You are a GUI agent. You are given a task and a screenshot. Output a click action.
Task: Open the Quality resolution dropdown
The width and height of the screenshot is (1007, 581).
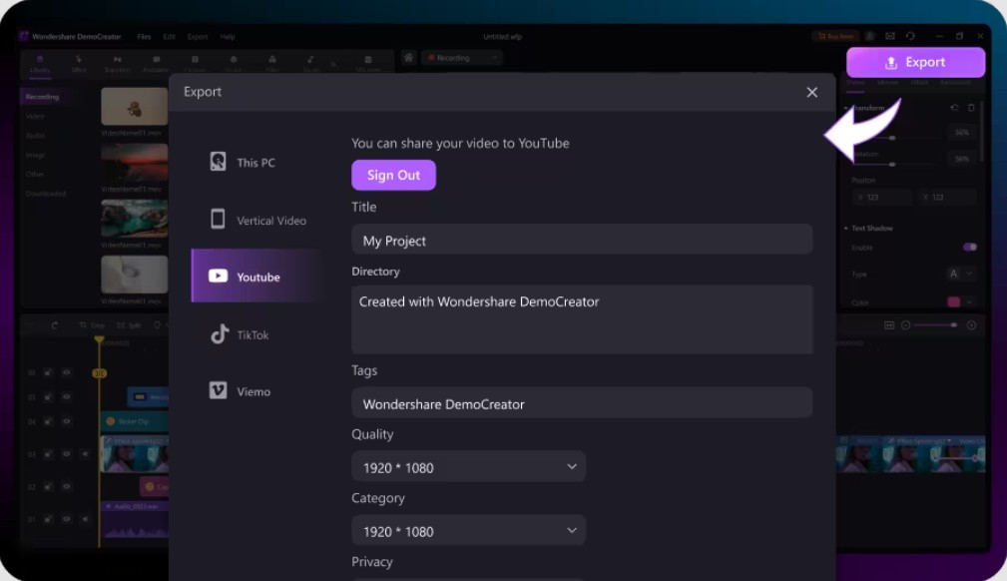(x=468, y=467)
